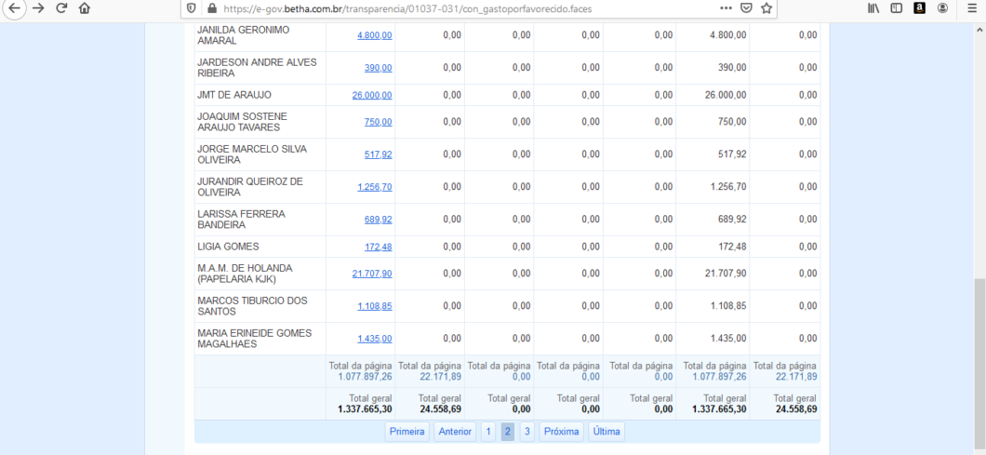Go to pagination page 3
Viewport: 986px width, 455px height.
(x=526, y=432)
